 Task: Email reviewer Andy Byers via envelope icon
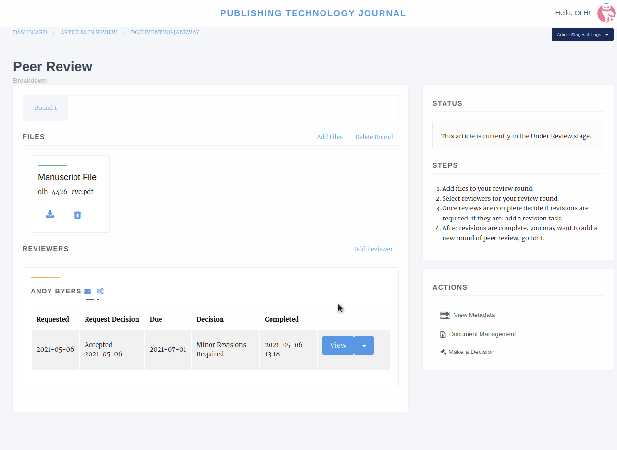coord(87,291)
